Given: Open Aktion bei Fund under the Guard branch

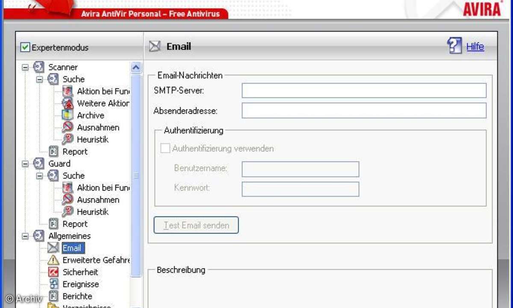Looking at the screenshot, I should 68,187.
